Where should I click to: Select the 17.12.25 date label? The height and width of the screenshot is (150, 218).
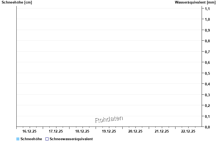coord(56,131)
